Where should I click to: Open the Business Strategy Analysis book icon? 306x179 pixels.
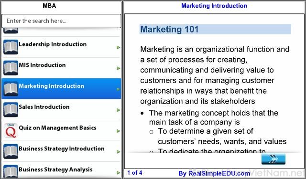pos(11,171)
